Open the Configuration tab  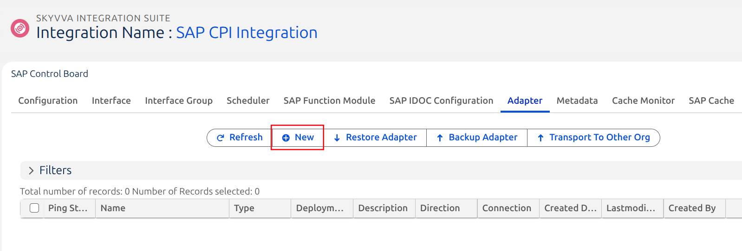tap(48, 100)
